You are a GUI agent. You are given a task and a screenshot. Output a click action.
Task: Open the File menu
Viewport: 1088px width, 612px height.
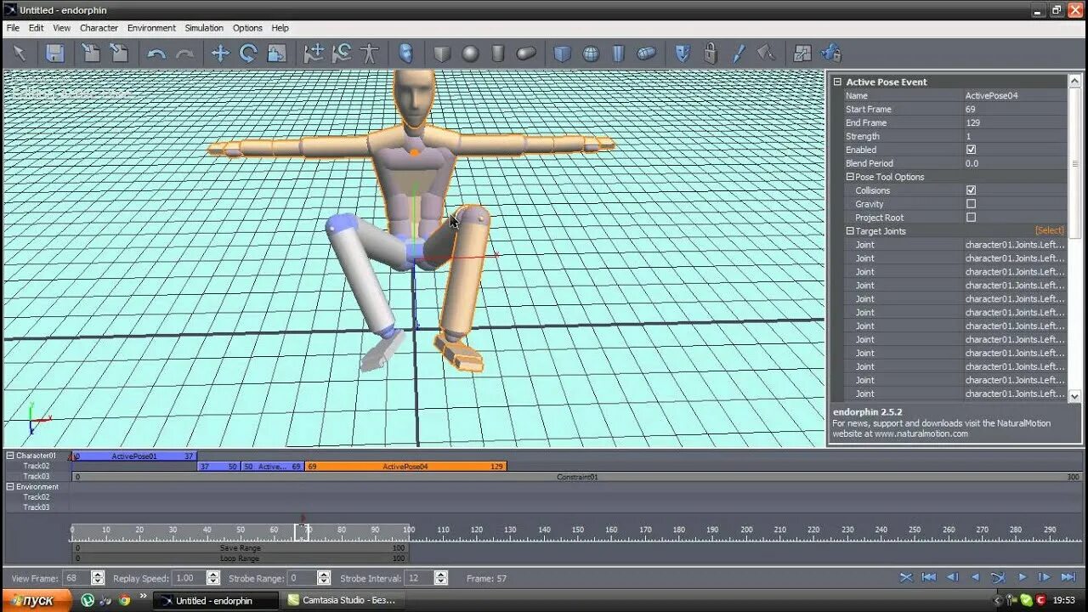[x=13, y=28]
